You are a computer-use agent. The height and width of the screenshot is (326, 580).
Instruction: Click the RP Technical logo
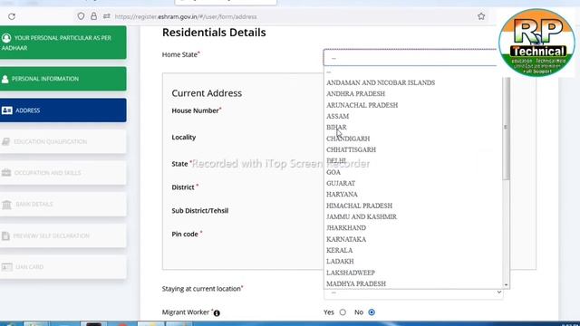pos(536,43)
